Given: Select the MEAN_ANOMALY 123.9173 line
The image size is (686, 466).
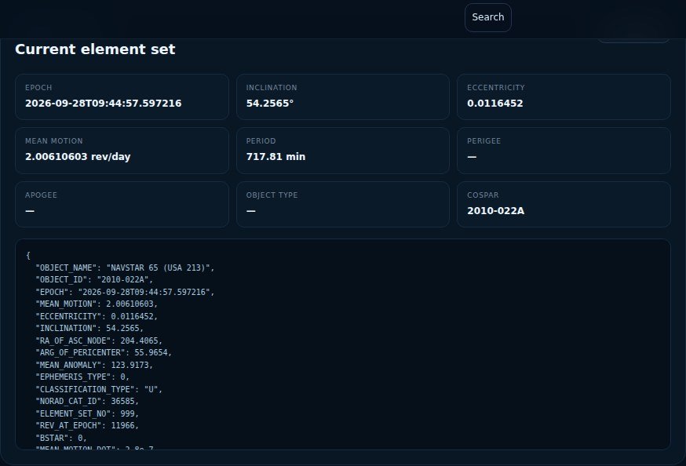Looking at the screenshot, I should pos(94,365).
